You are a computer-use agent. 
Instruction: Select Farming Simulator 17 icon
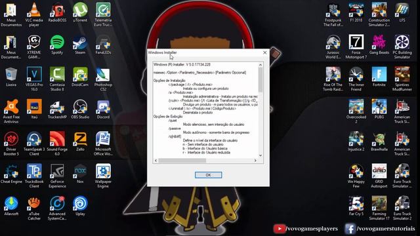click(x=379, y=208)
